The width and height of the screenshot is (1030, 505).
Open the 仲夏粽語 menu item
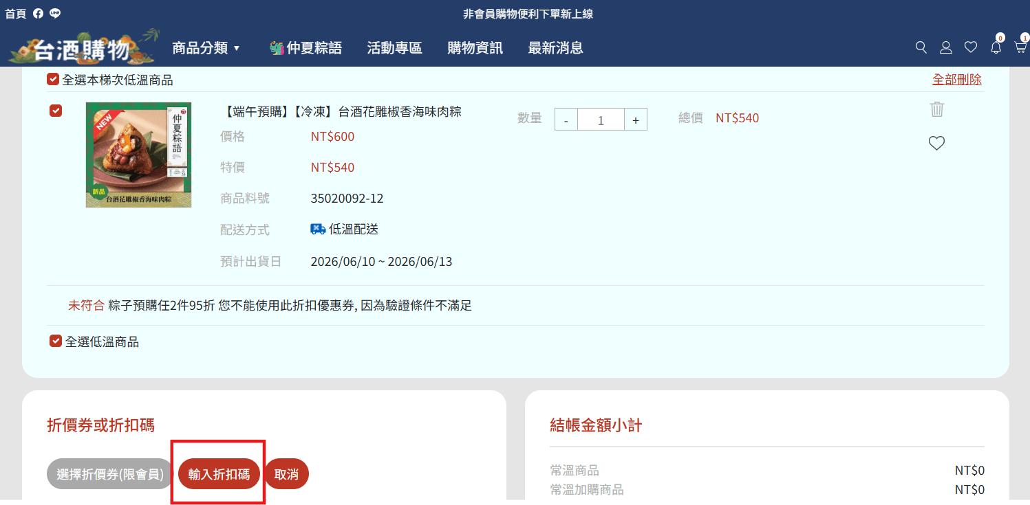pos(305,48)
